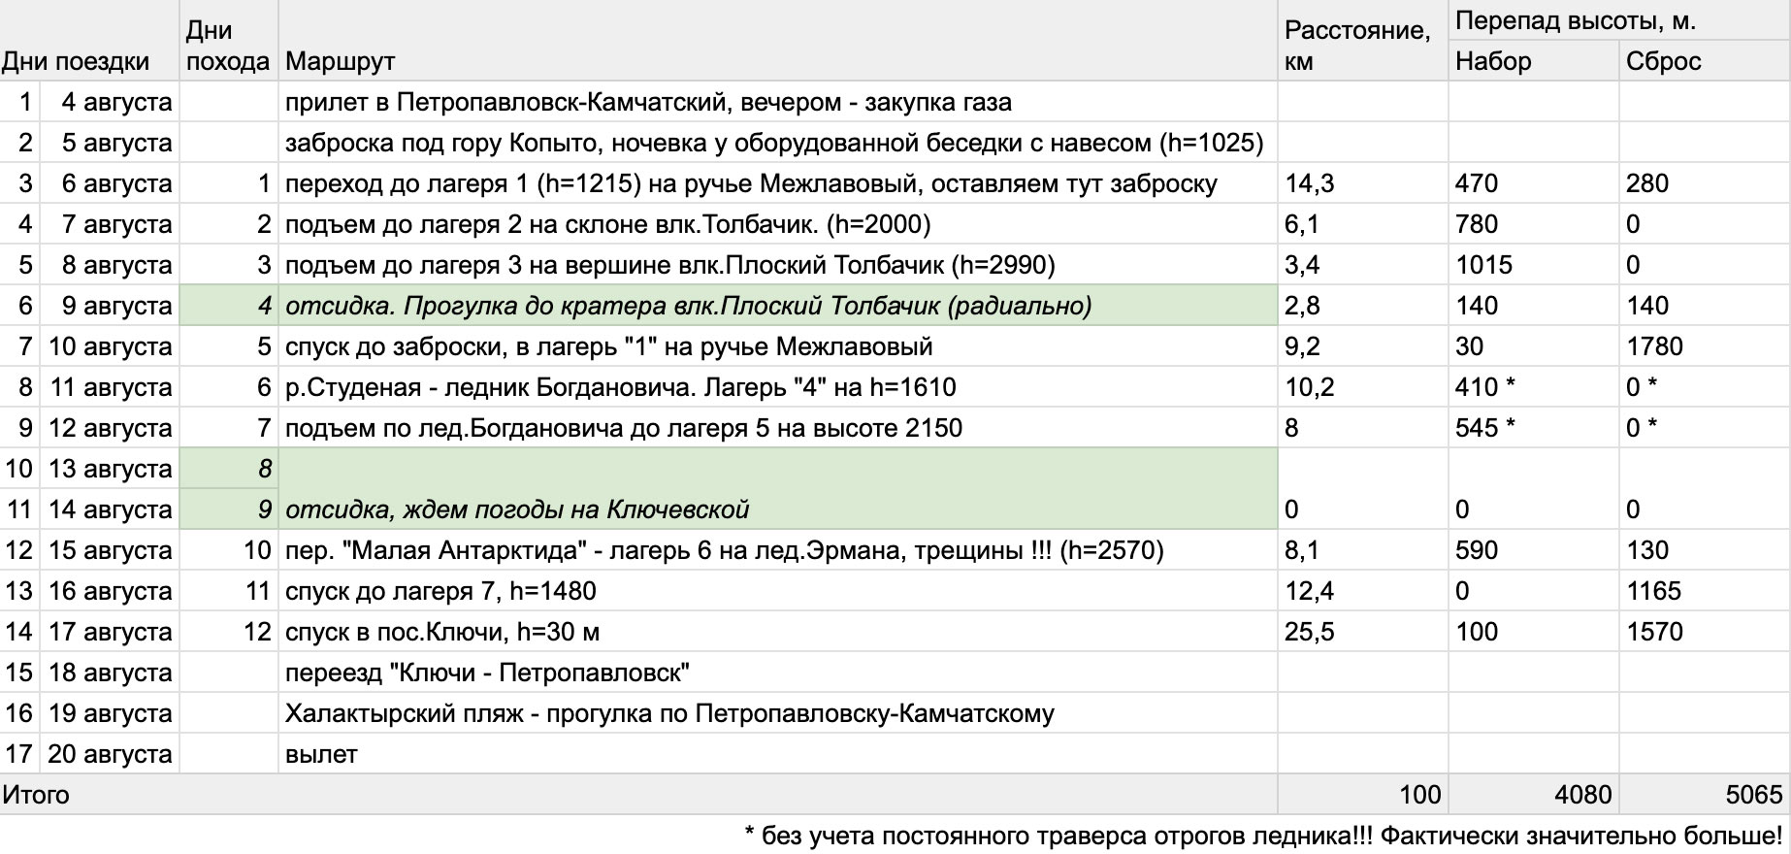Select the "20 августа" date cell
The image size is (1791, 854).
(x=108, y=754)
